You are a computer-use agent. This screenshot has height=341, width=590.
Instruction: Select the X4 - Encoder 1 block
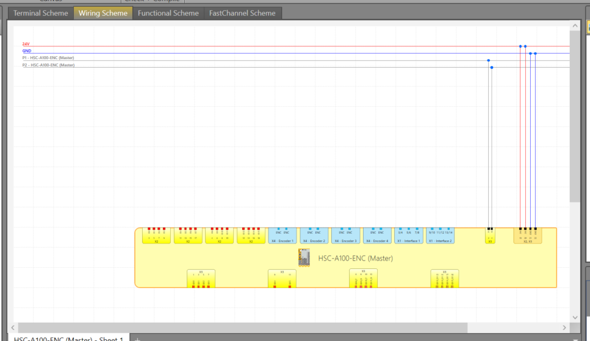(282, 235)
